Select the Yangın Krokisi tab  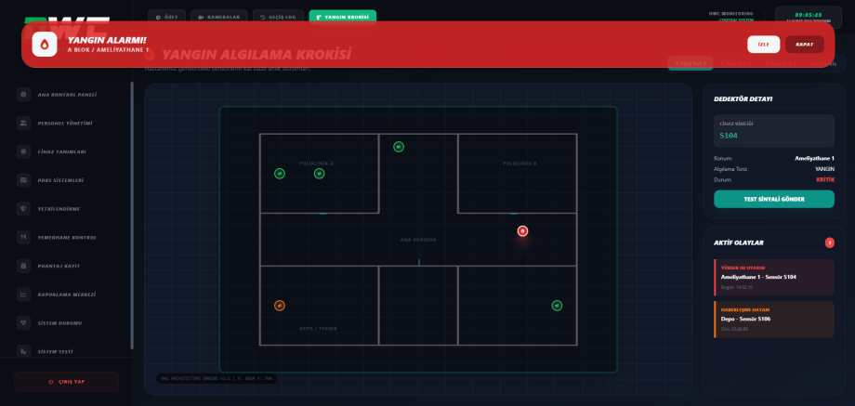342,17
